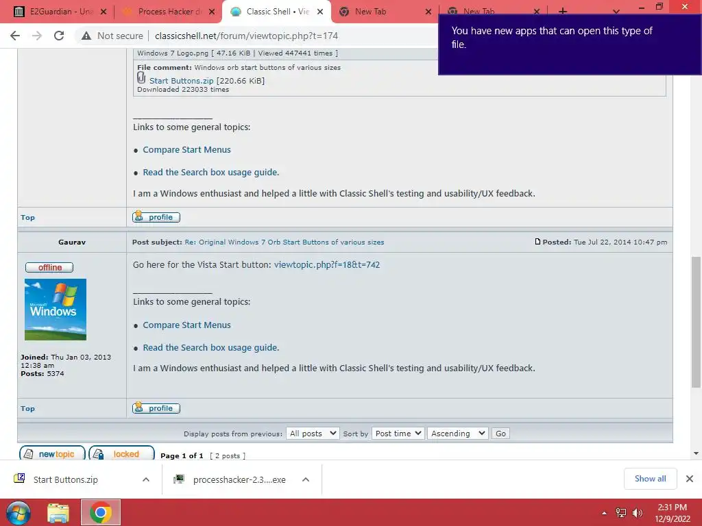Open Gaurav's profile button in second post
Screen dimensions: 702x526
tap(156, 408)
